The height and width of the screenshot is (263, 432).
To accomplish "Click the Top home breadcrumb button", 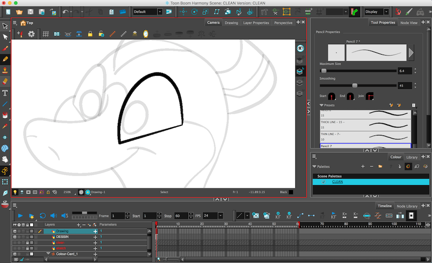I will pos(27,23).
